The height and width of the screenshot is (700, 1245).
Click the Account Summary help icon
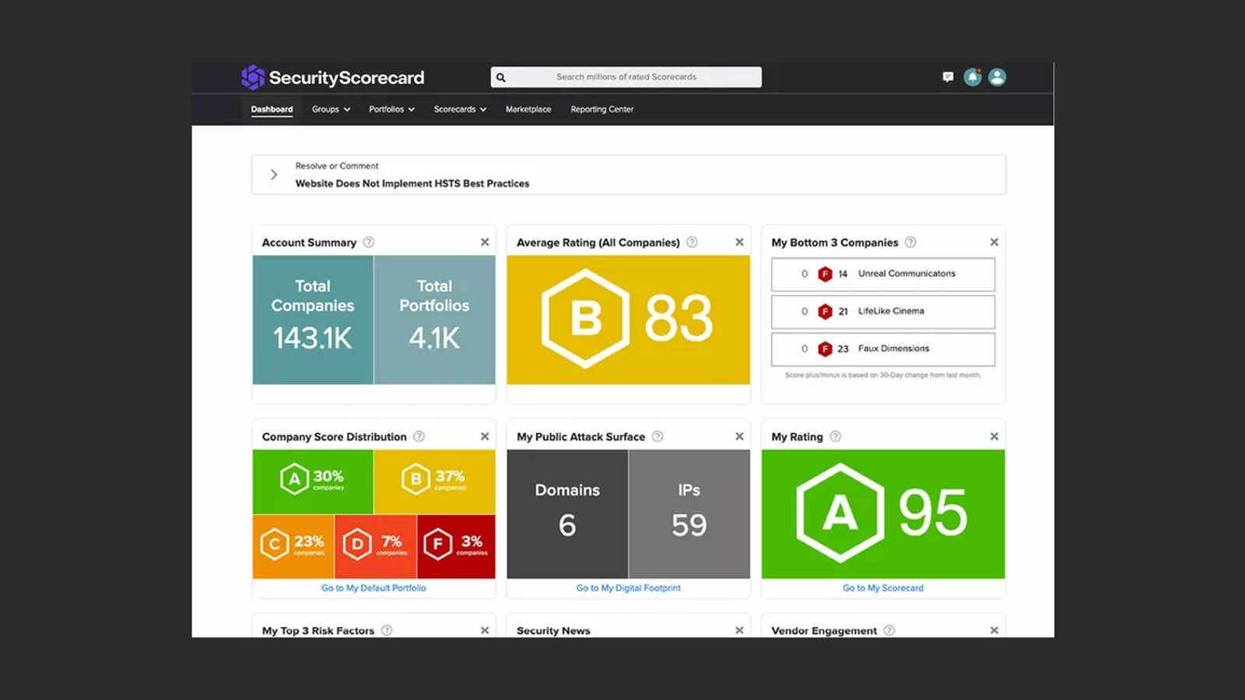(369, 242)
